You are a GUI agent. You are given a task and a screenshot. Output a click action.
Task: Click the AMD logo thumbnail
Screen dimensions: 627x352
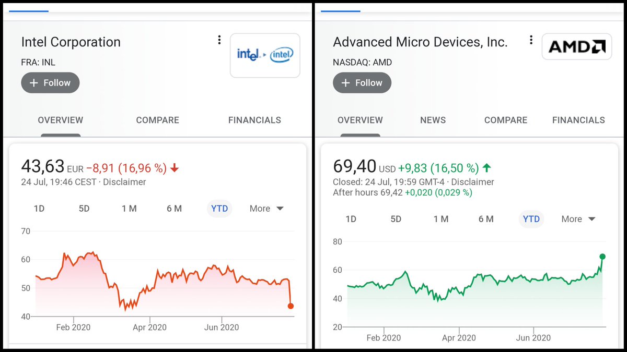(x=577, y=47)
